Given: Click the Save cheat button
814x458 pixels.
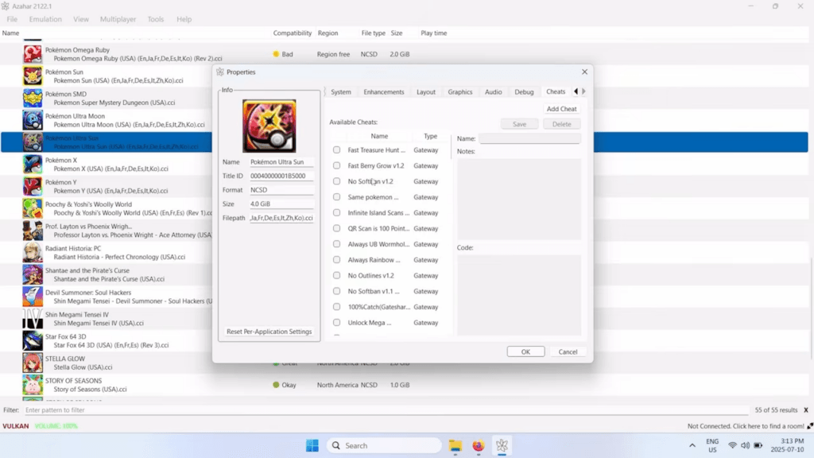Looking at the screenshot, I should coord(519,124).
